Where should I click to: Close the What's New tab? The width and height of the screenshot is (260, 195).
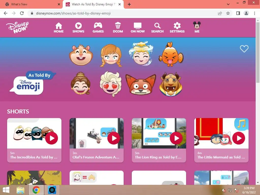click(x=59, y=4)
